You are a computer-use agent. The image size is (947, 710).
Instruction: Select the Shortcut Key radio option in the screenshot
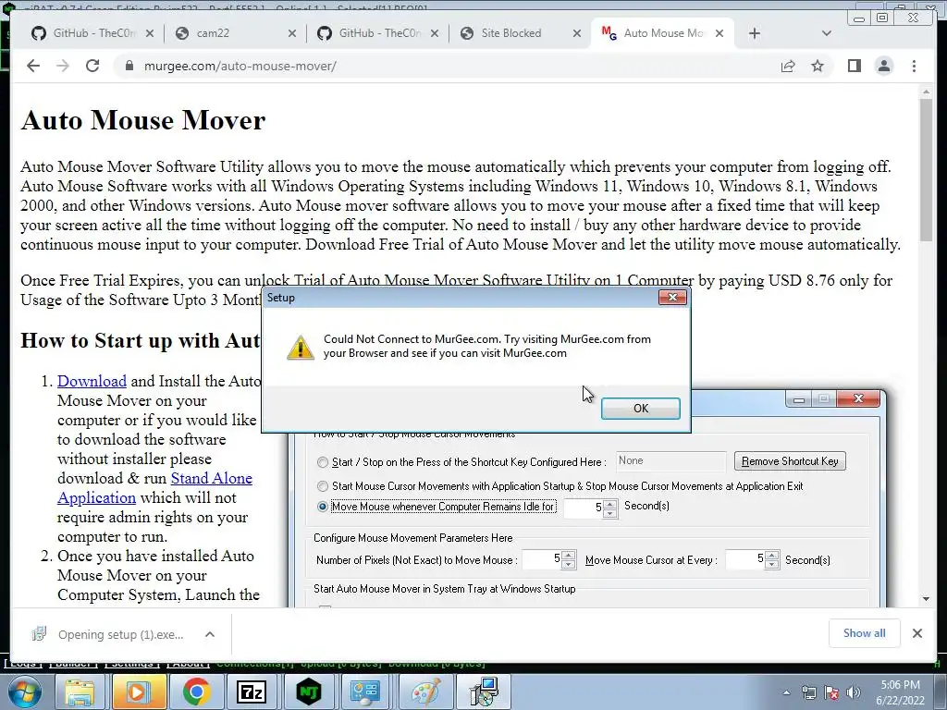tap(323, 462)
